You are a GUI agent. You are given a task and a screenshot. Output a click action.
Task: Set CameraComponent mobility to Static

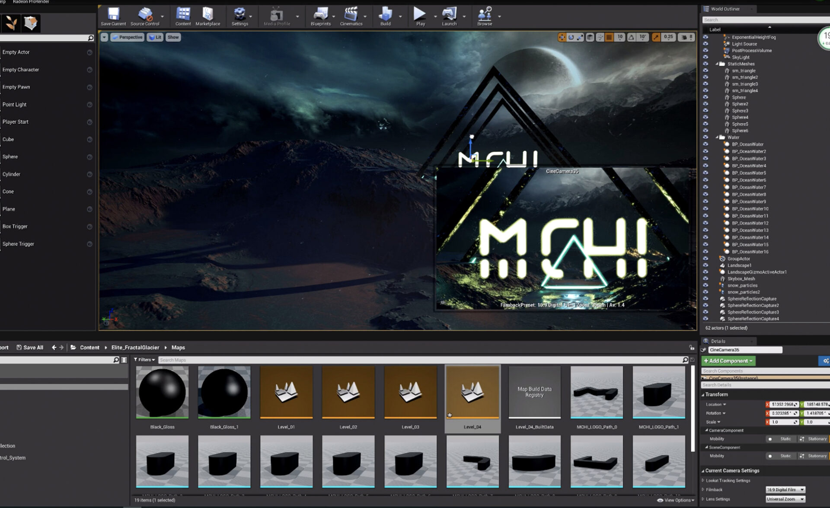pyautogui.click(x=781, y=439)
